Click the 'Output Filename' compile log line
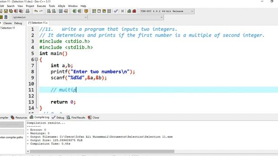 (x=99, y=137)
